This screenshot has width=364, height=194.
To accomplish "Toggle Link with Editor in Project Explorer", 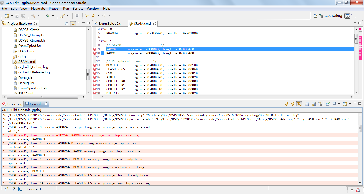I will [x=73, y=23].
